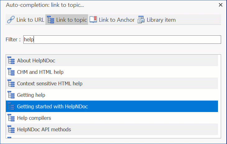
Task: Choose CHM and HTML help topic
Action: tap(112, 72)
